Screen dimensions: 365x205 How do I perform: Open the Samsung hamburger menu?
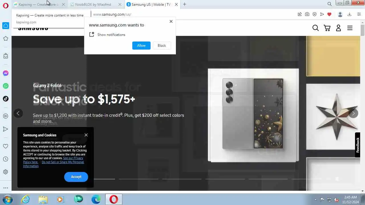click(350, 28)
